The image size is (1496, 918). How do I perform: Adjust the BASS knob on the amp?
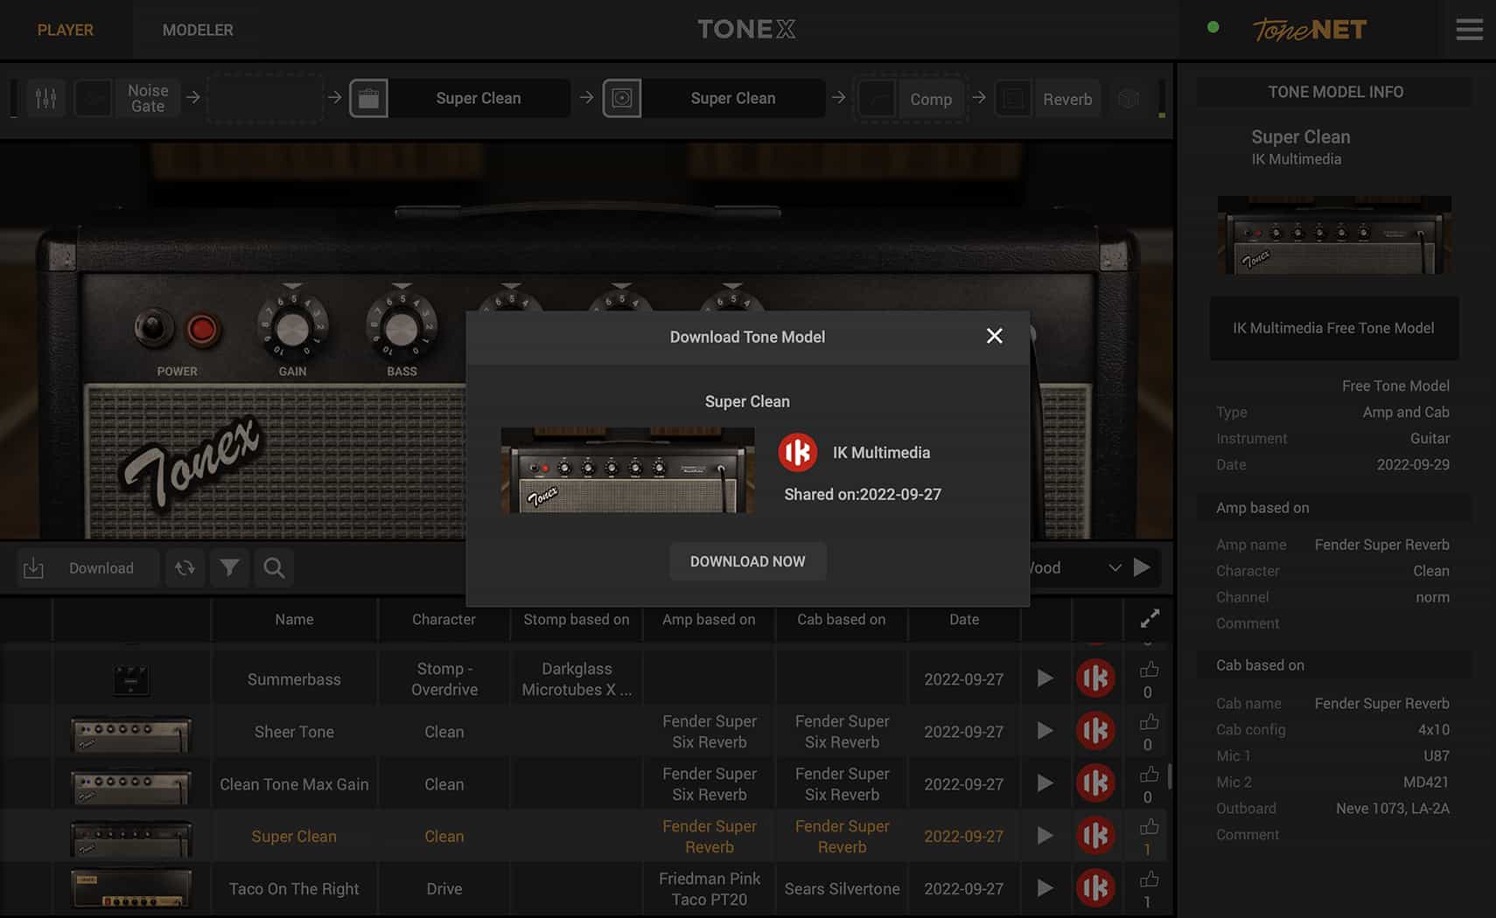point(402,329)
